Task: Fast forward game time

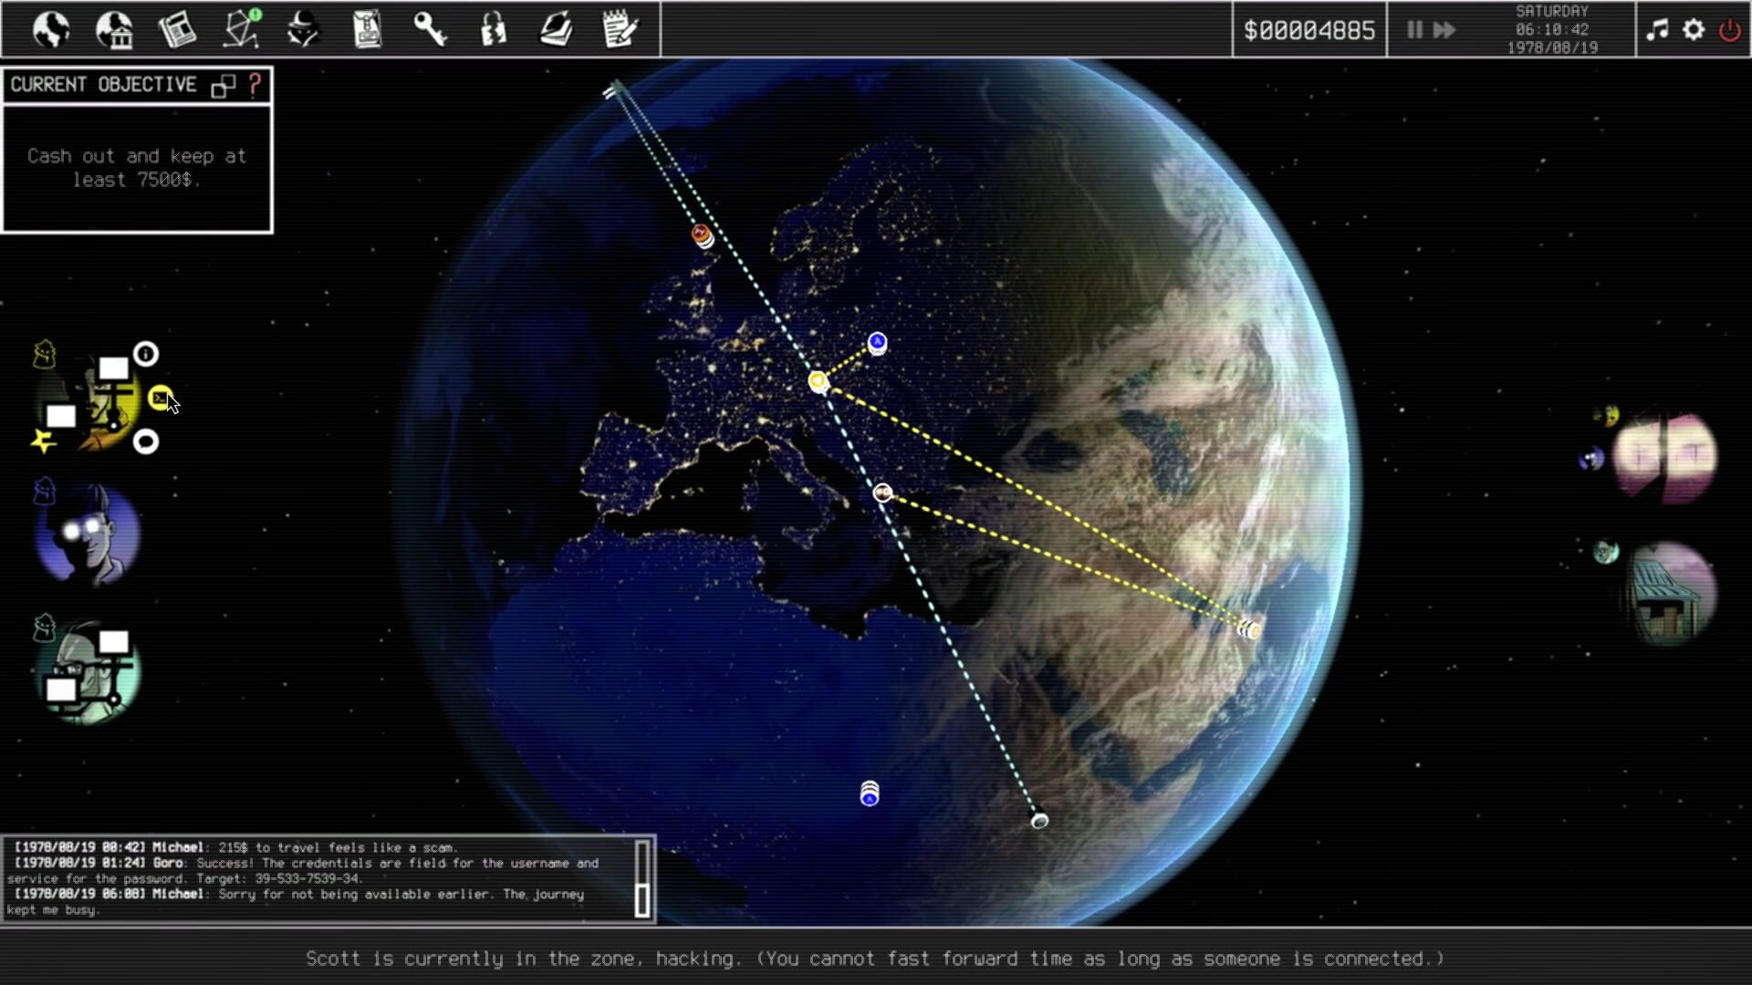Action: click(x=1444, y=30)
